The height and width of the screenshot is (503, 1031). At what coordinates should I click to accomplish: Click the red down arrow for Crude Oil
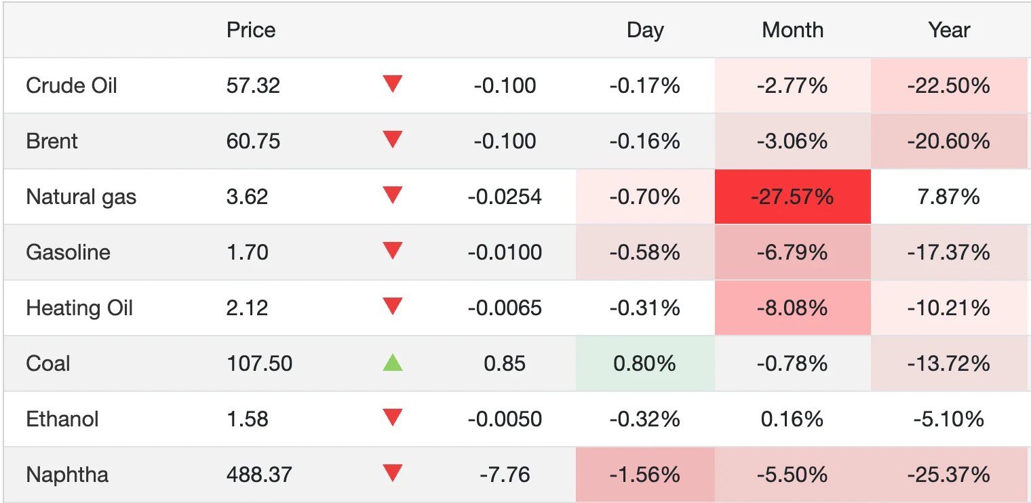pos(393,85)
